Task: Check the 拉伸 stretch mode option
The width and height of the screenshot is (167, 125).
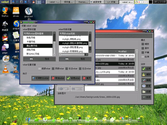Action: (x=143, y=56)
